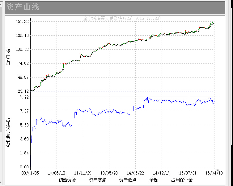Click the 16/04/13 date label
The width and height of the screenshot is (233, 186).
pyautogui.click(x=214, y=173)
